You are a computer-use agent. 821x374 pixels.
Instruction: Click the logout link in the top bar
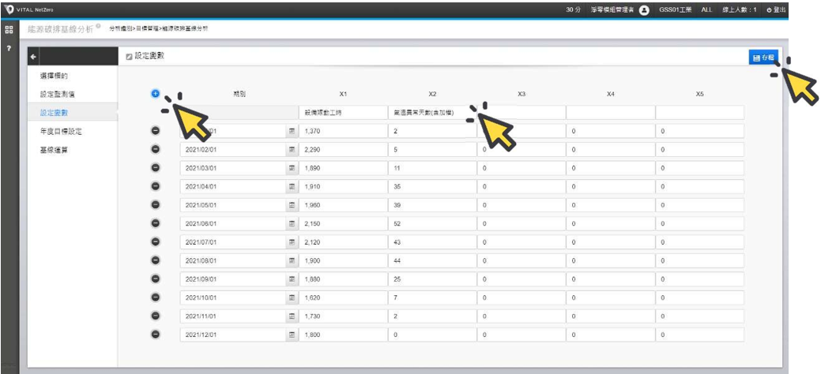776,9
